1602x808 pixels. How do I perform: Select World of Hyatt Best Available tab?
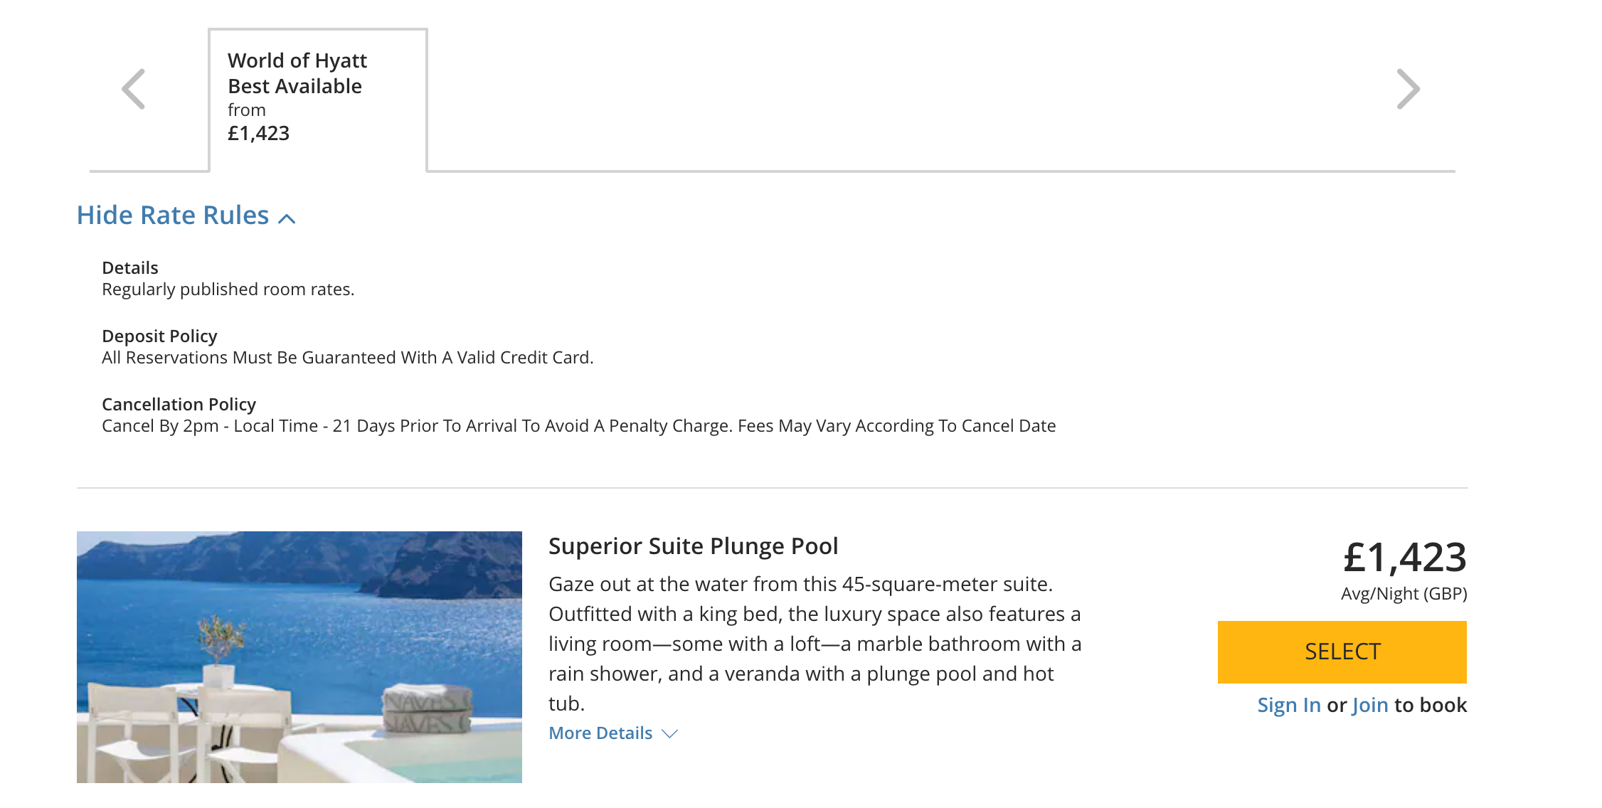(318, 100)
